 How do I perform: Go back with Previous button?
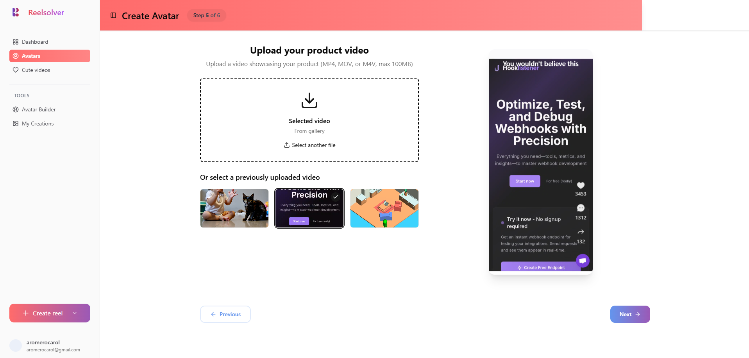click(225, 314)
